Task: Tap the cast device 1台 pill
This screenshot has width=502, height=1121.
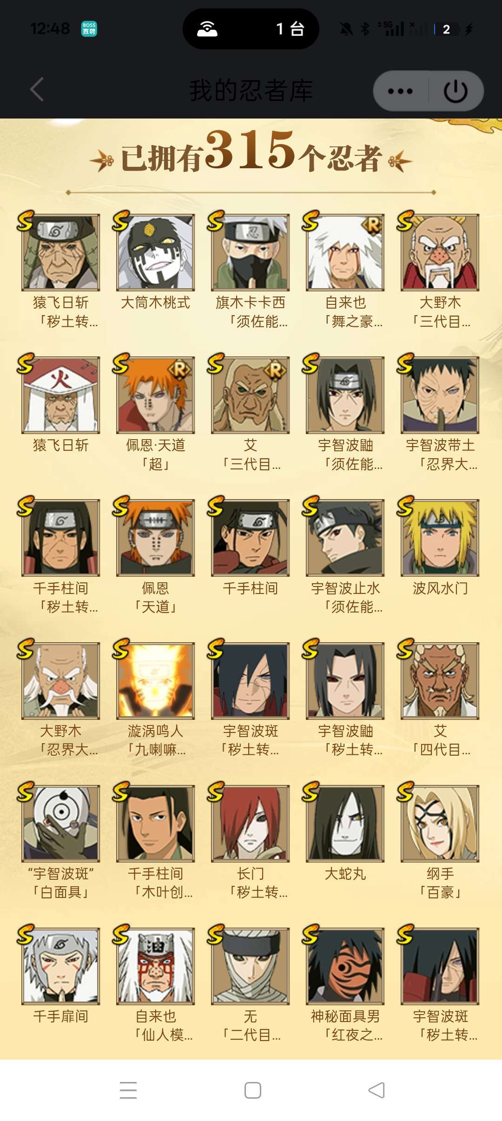Action: (x=251, y=29)
